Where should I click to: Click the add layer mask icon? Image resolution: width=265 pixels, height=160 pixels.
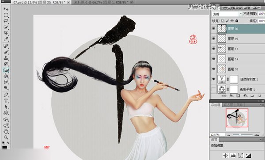238,96
